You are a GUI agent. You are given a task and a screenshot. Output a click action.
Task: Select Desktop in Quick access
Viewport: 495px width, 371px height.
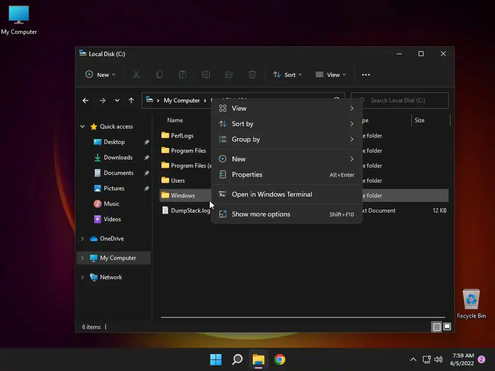(114, 142)
